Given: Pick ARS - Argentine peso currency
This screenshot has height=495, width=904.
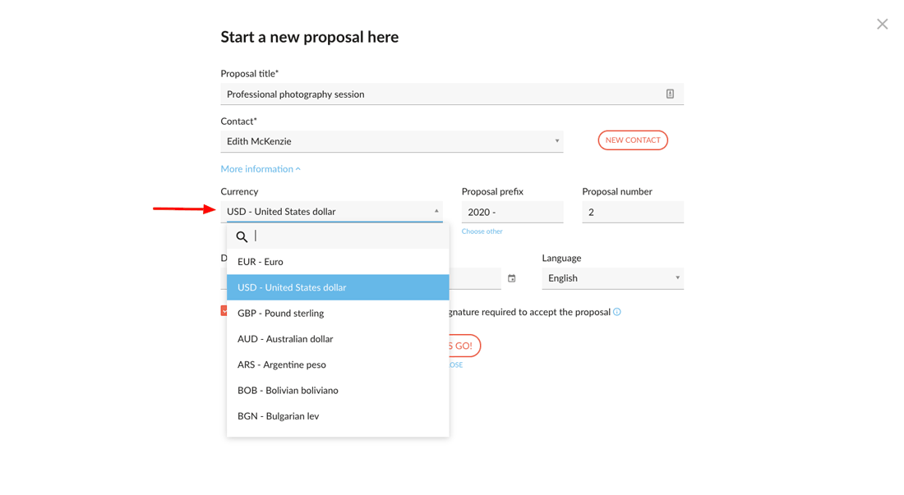Looking at the screenshot, I should click(338, 365).
